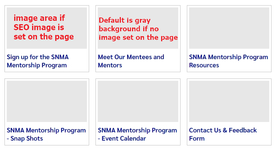The image size is (276, 151).
Task: Click '- Event Calendar' text in the card title
Action: pos(122,139)
